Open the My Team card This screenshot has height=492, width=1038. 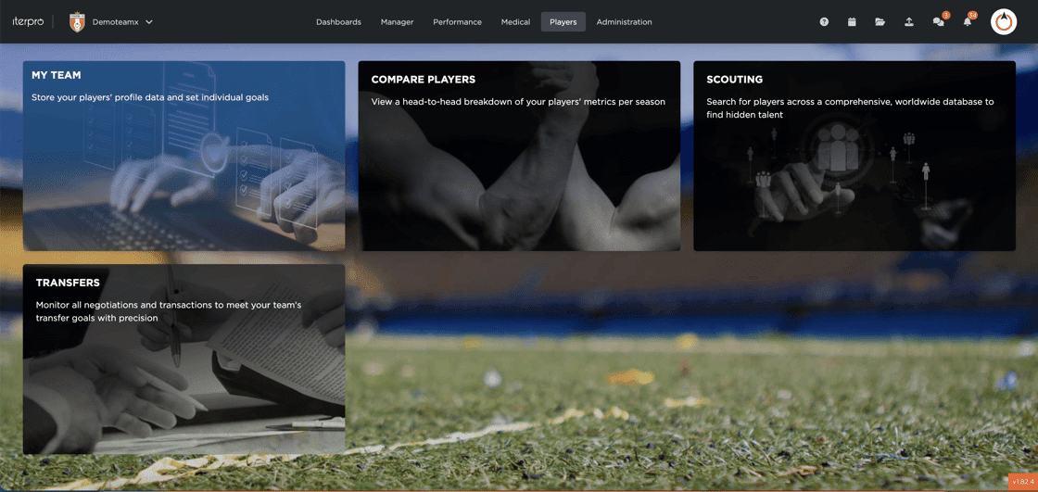(184, 156)
